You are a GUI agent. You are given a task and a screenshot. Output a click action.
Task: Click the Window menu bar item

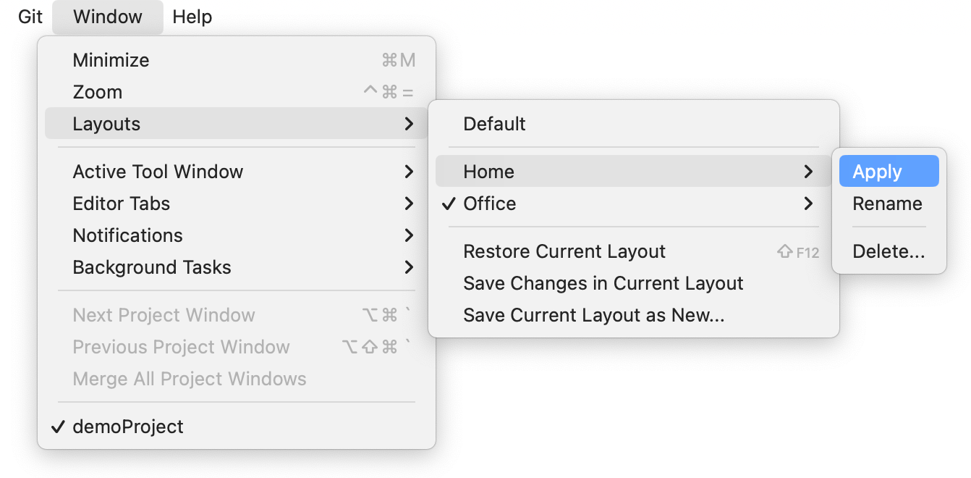point(108,17)
